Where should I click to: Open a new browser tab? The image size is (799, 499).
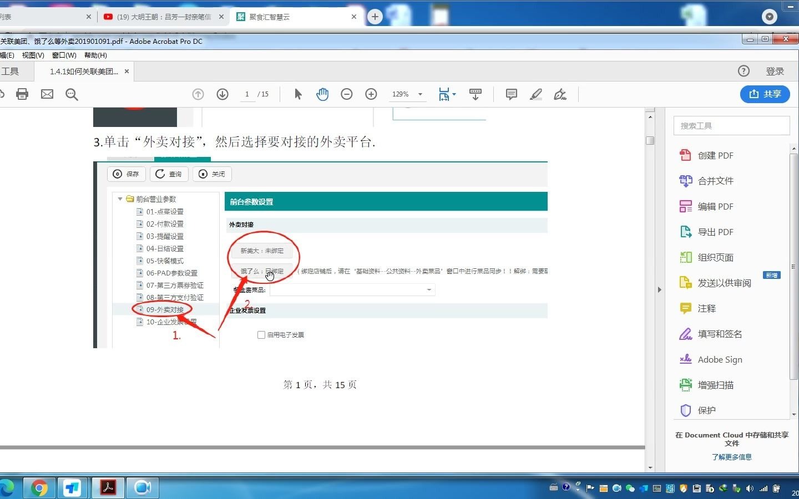(375, 17)
